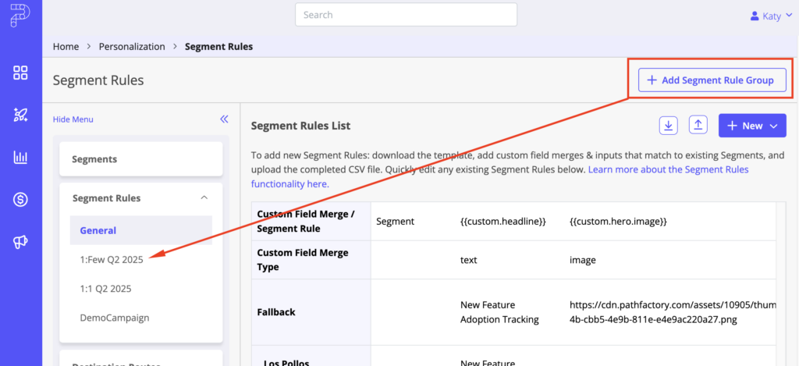The image size is (799, 366).
Task: Go to Home breadcrumb
Action: 66,46
